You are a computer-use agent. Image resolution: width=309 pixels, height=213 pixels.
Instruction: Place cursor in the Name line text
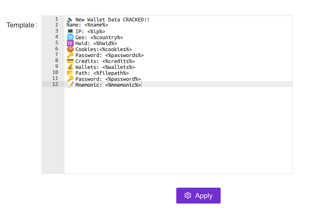click(x=87, y=25)
